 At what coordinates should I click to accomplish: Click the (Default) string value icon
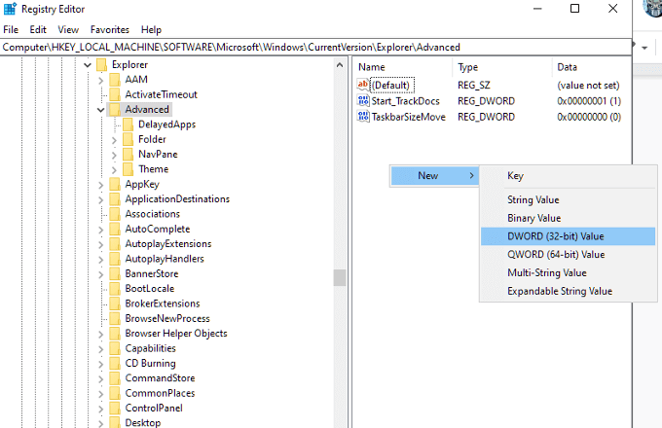[x=363, y=85]
